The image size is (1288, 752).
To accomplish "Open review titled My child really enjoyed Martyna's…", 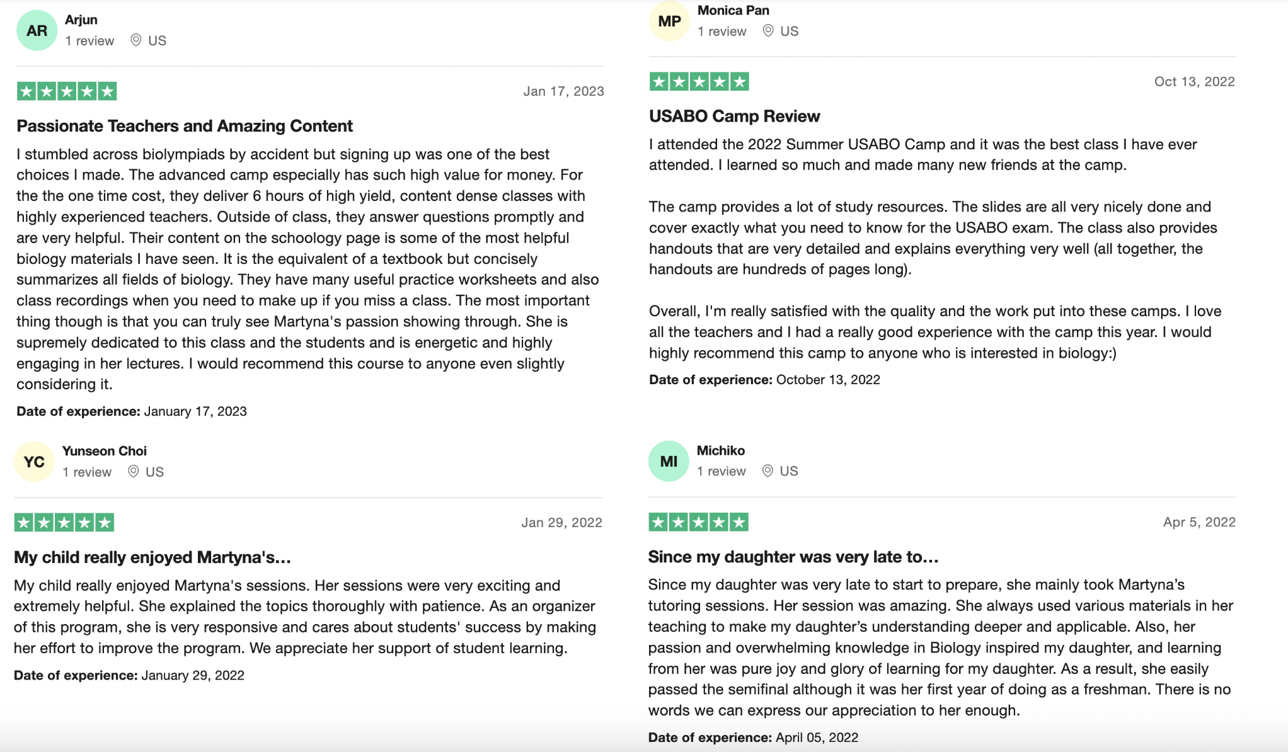I will click(x=152, y=557).
